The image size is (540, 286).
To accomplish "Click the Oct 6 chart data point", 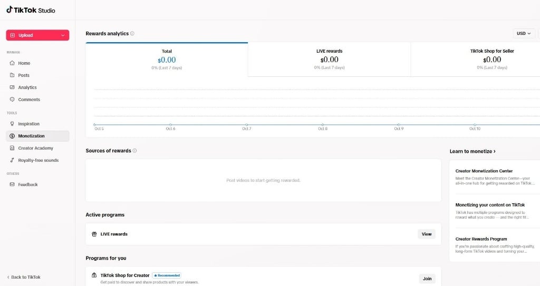I will click(x=170, y=125).
